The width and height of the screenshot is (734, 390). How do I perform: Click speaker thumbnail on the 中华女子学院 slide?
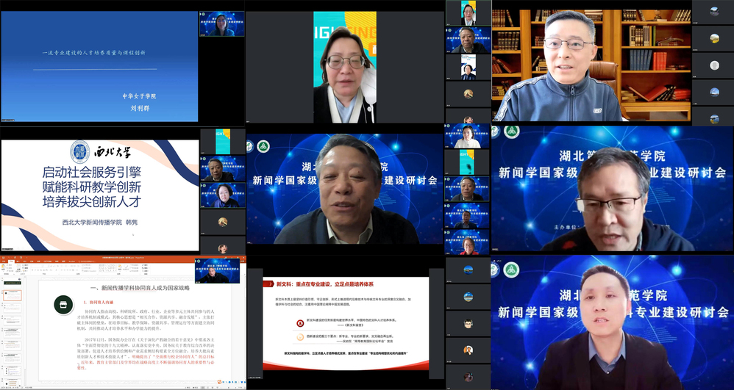click(221, 24)
